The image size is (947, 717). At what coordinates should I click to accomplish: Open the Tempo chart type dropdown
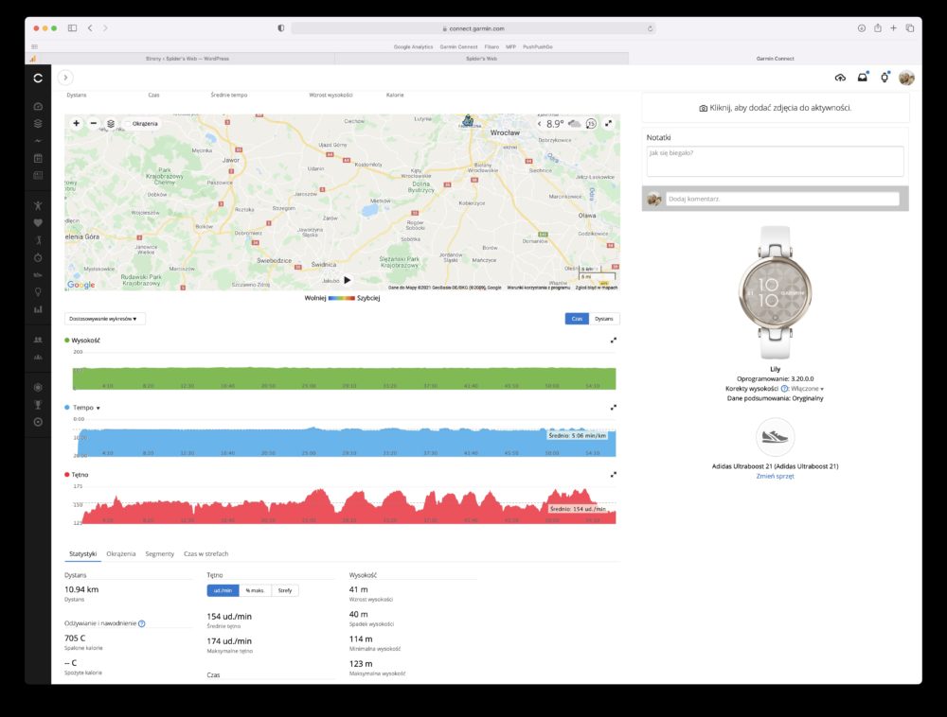pos(86,408)
